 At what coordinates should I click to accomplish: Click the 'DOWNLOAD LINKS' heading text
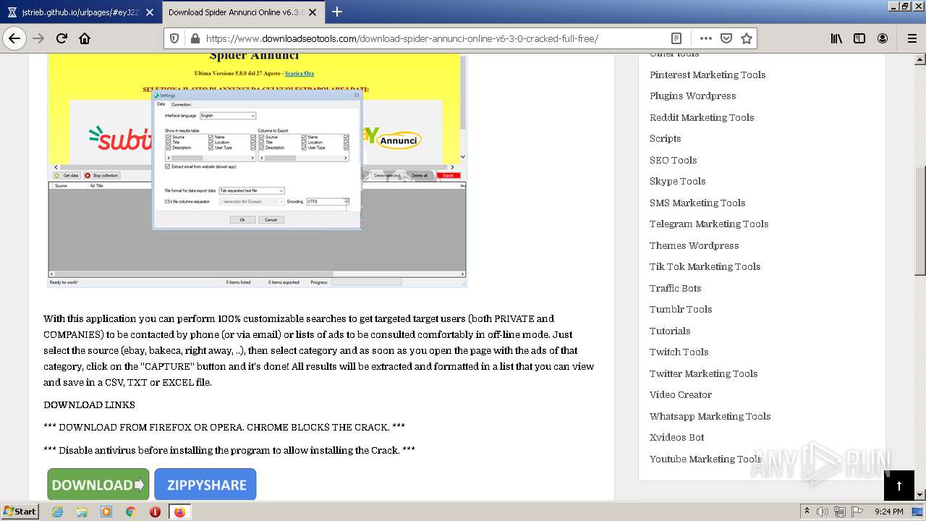pos(89,404)
